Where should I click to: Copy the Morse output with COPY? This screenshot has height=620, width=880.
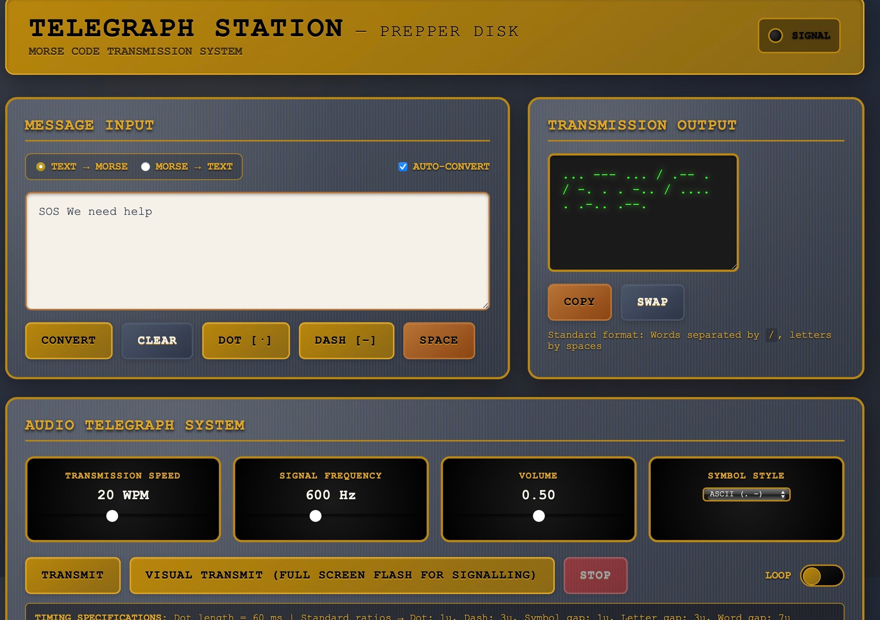click(x=579, y=302)
